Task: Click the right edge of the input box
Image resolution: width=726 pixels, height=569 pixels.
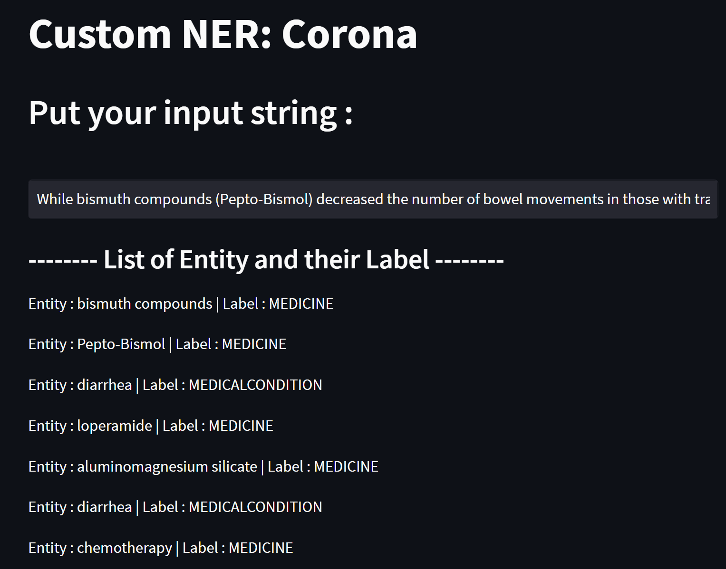Action: (710, 199)
